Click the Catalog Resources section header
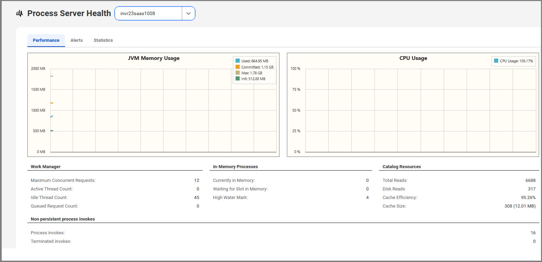 (x=402, y=167)
